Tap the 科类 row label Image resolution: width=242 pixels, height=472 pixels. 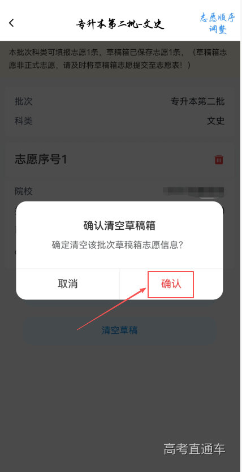pos(23,121)
